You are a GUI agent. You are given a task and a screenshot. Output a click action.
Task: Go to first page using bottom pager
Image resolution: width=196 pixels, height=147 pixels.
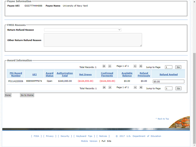pos(104,87)
